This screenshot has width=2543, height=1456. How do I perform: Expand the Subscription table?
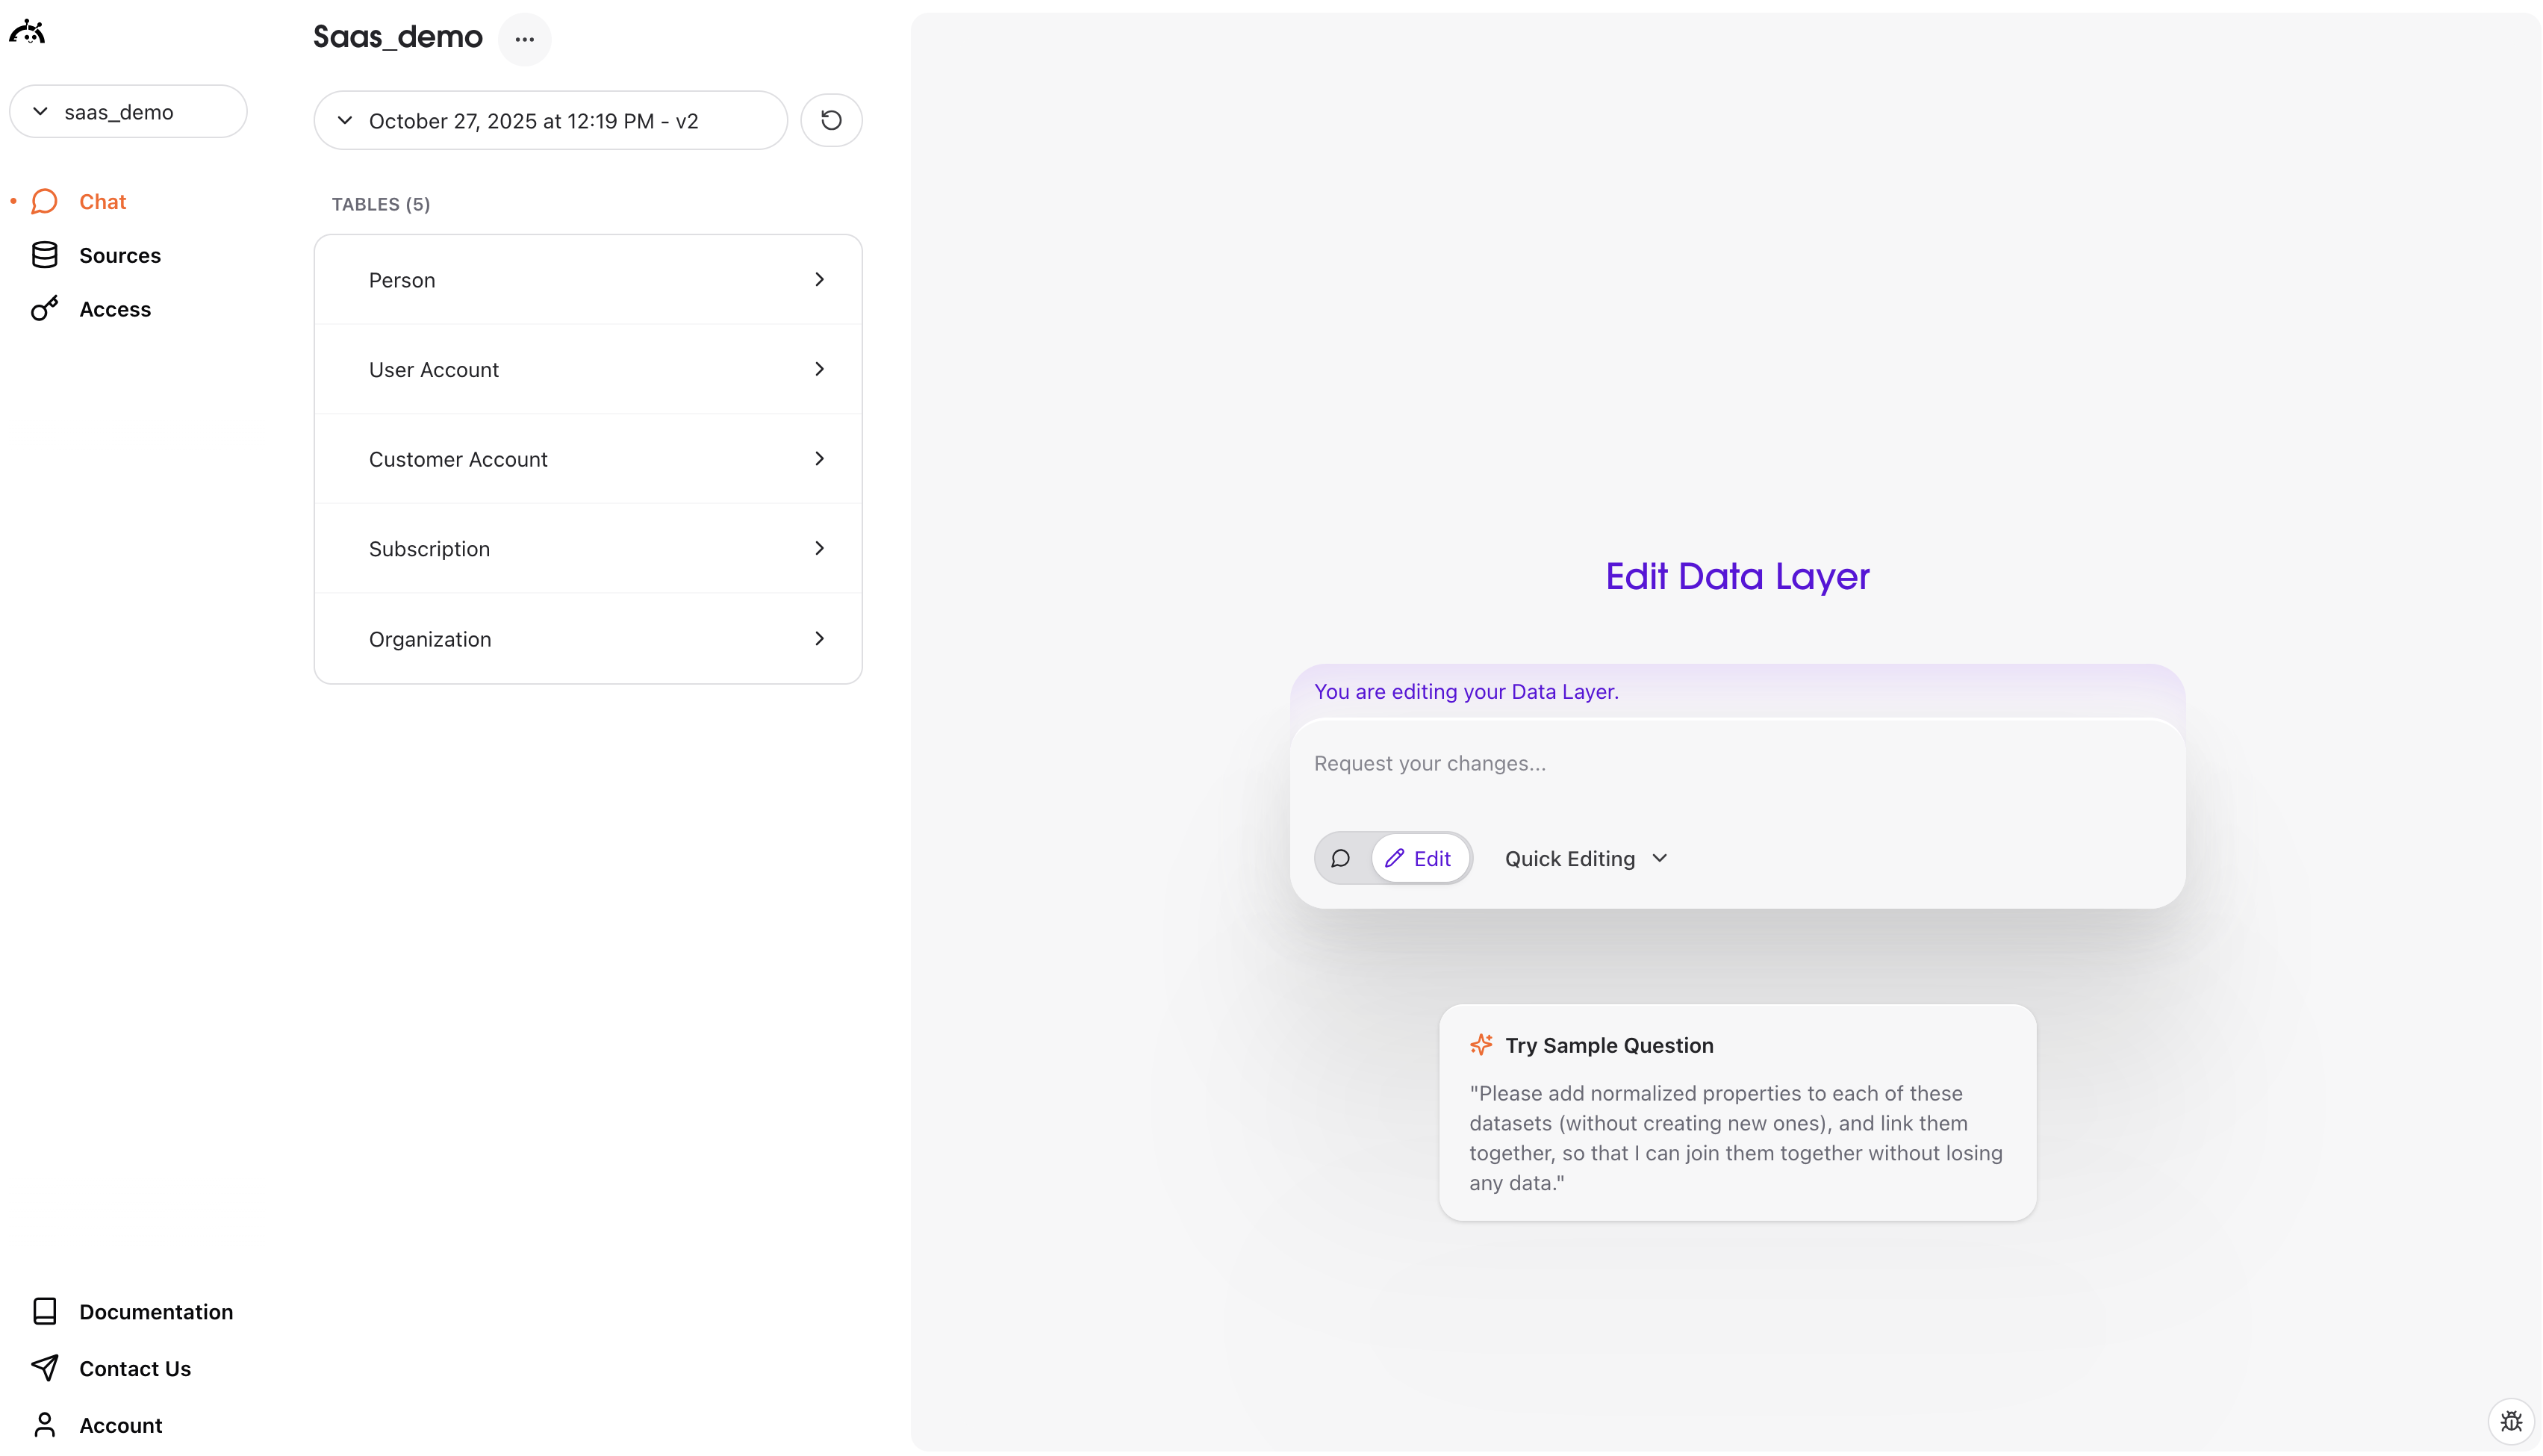coord(588,549)
